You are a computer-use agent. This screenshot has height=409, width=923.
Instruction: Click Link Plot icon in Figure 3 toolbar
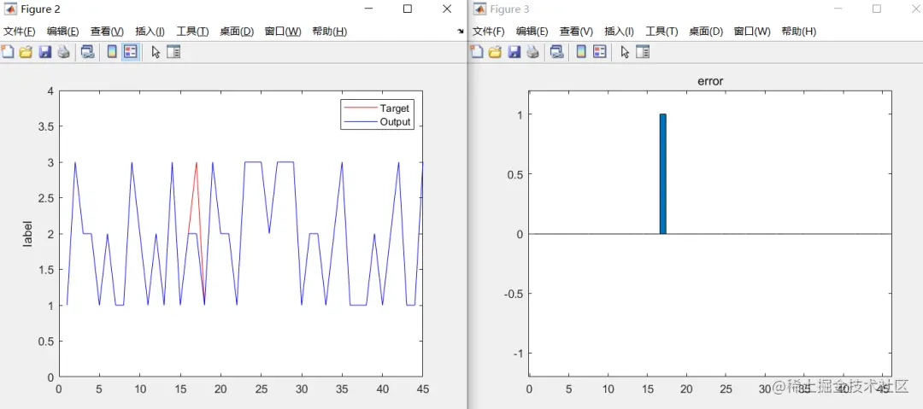557,52
